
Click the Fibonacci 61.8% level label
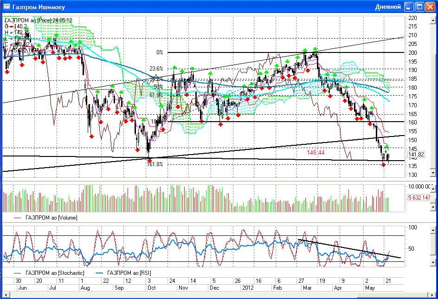(156, 95)
